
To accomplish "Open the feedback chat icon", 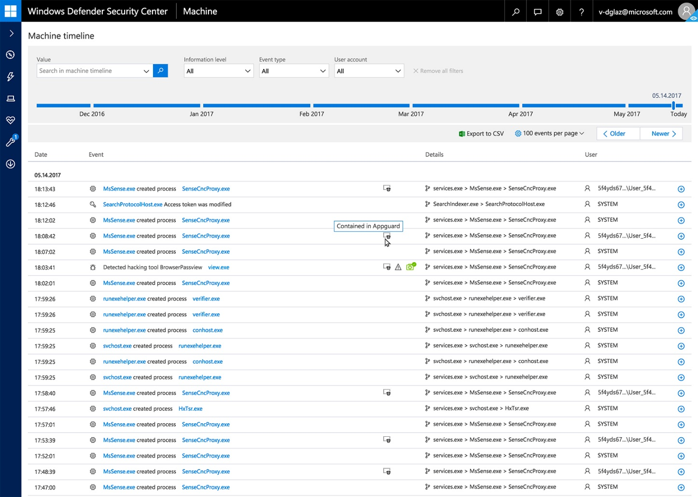I will (537, 12).
